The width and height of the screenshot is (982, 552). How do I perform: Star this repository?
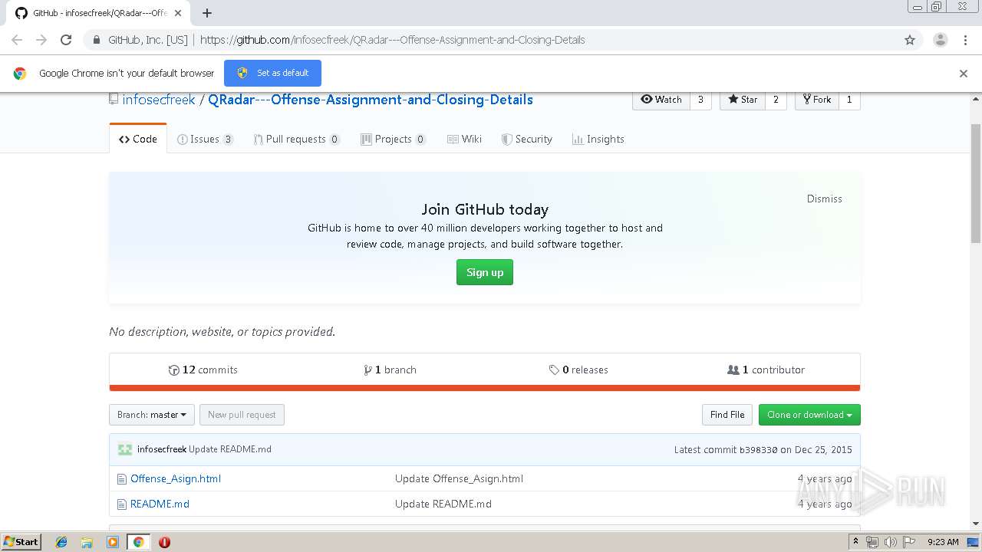(743, 100)
